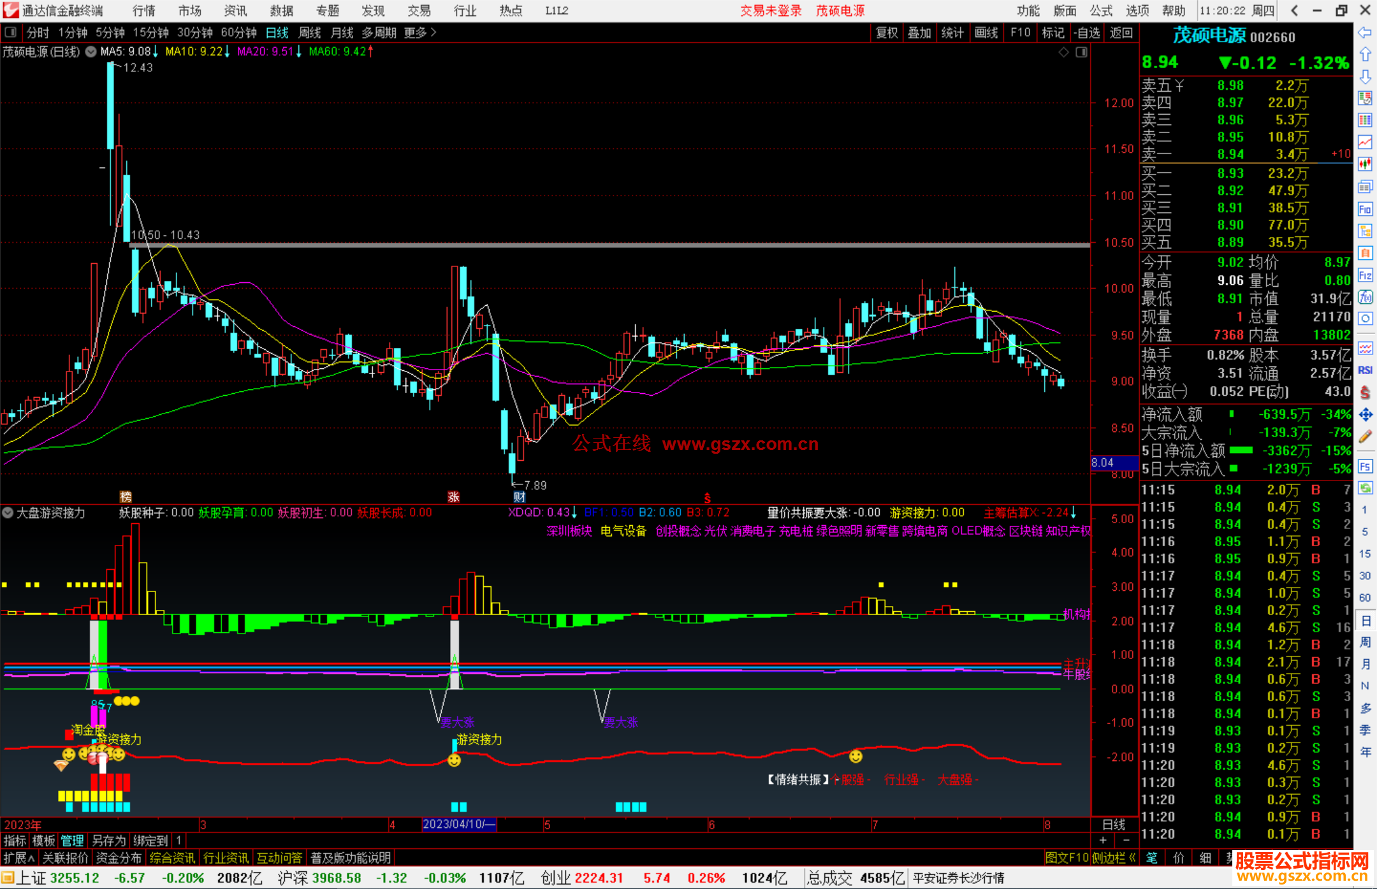Screen dimensions: 1377x889
Task: Click the f(x) formula sidebar icon
Action: 1365,297
